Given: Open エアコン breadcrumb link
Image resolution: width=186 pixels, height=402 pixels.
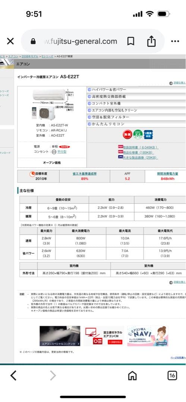Looking at the screenshot, I should 13,57.
